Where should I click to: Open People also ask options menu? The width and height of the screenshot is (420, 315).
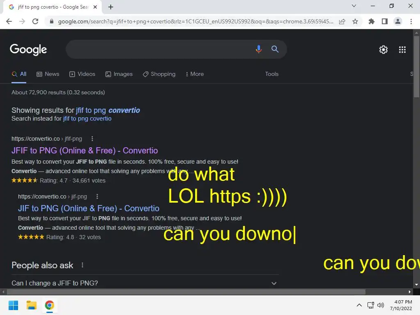pos(82,265)
